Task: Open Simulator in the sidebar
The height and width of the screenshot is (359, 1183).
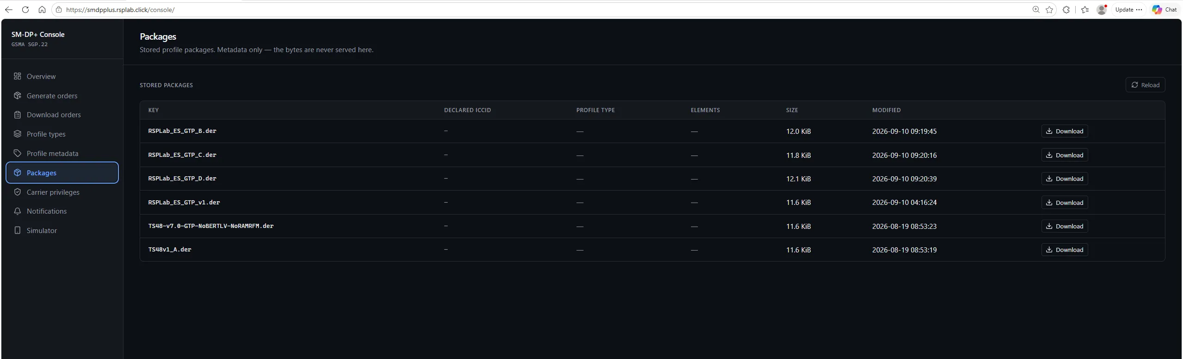Action: tap(62, 230)
